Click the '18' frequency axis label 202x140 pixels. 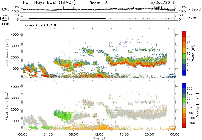17,15
